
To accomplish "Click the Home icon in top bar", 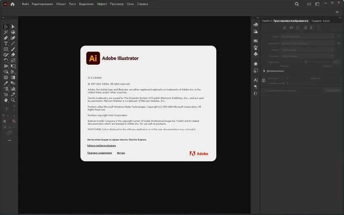I will pyautogui.click(x=12, y=4).
